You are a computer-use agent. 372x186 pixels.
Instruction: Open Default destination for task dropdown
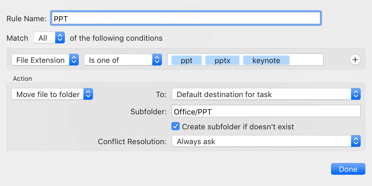pyautogui.click(x=266, y=94)
